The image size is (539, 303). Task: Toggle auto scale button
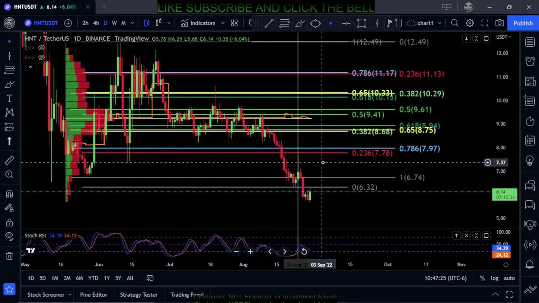pyautogui.click(x=509, y=278)
